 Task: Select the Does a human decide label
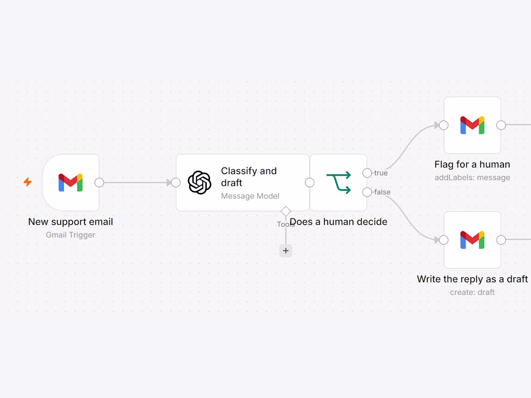pos(338,222)
